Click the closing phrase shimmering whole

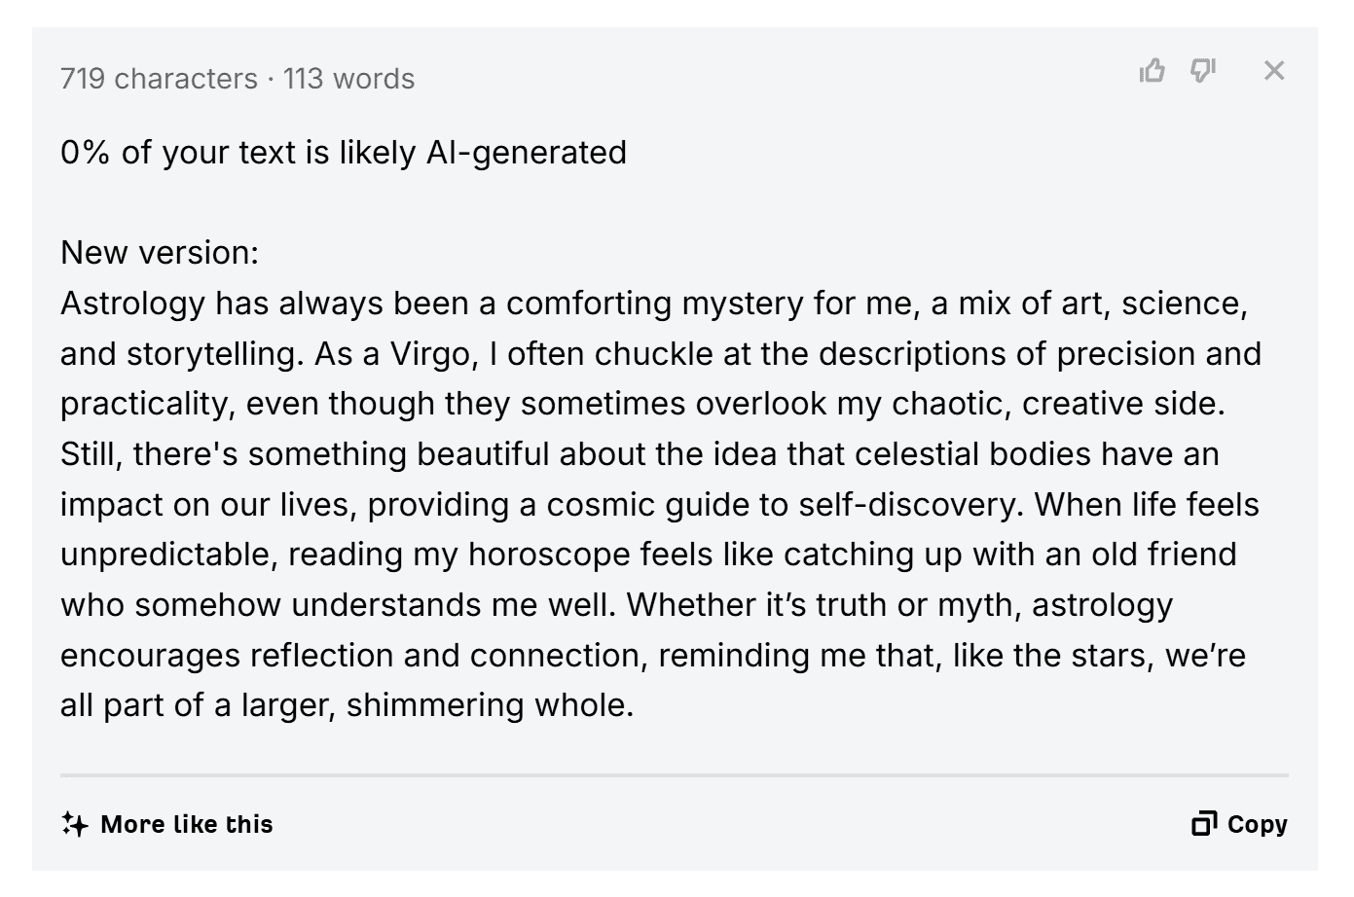pos(490,705)
